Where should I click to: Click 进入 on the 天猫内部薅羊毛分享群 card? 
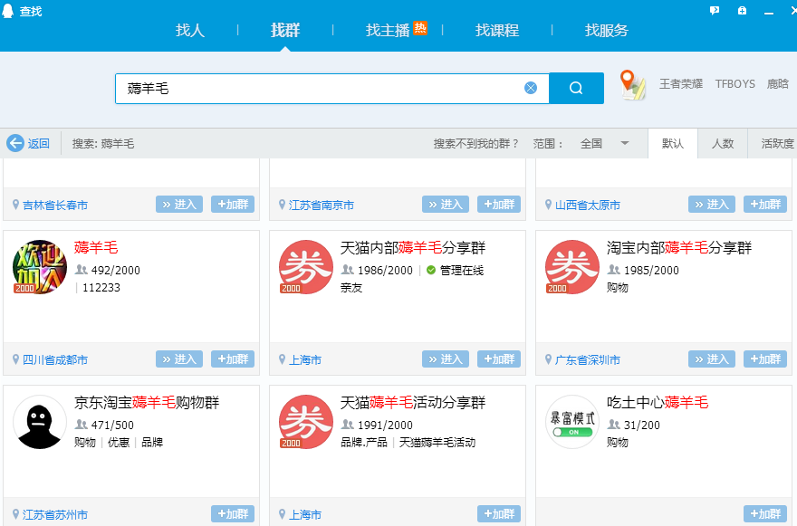[446, 359]
